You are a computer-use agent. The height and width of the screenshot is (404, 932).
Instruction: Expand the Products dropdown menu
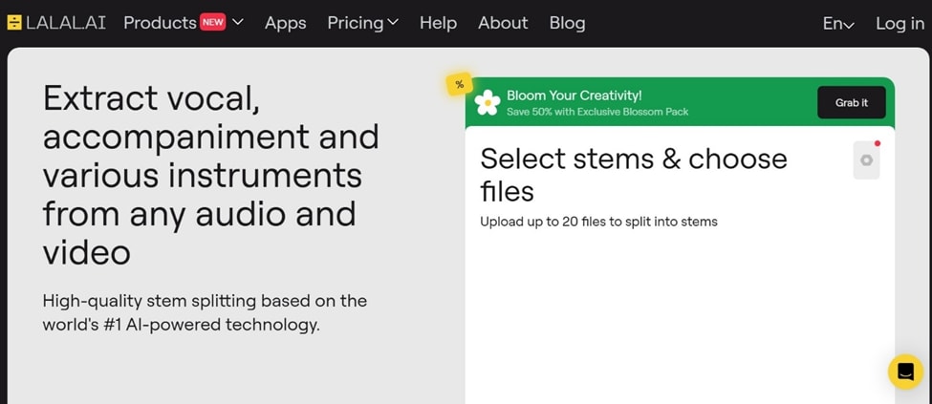pos(237,23)
